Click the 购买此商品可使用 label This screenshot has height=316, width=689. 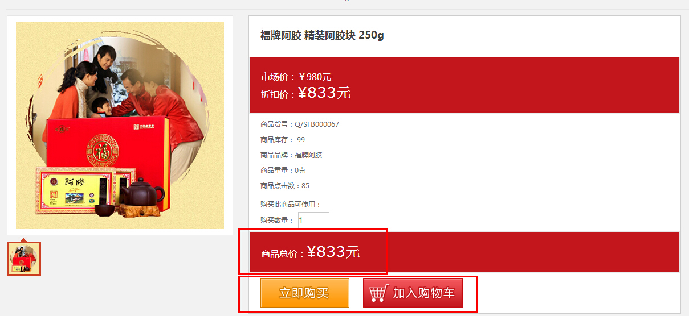coord(291,204)
